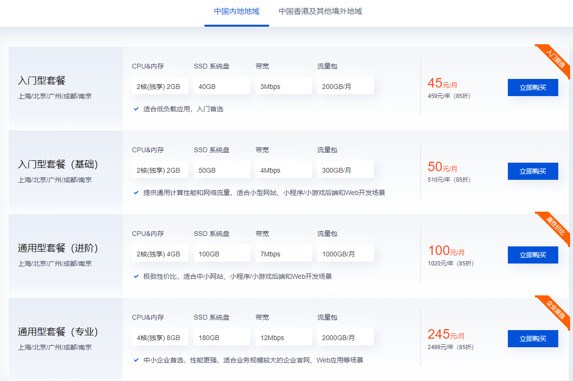Viewport: 573px width, 381px height.
Task: Click the 2核(独享) 4GB CPU value
Action: tap(160, 254)
